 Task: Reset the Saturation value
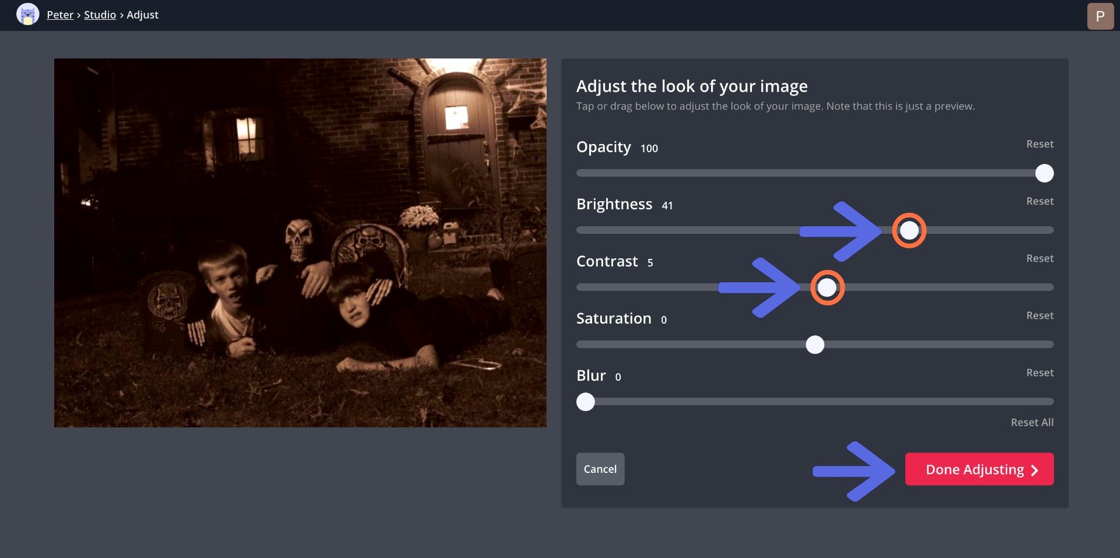(x=1039, y=315)
